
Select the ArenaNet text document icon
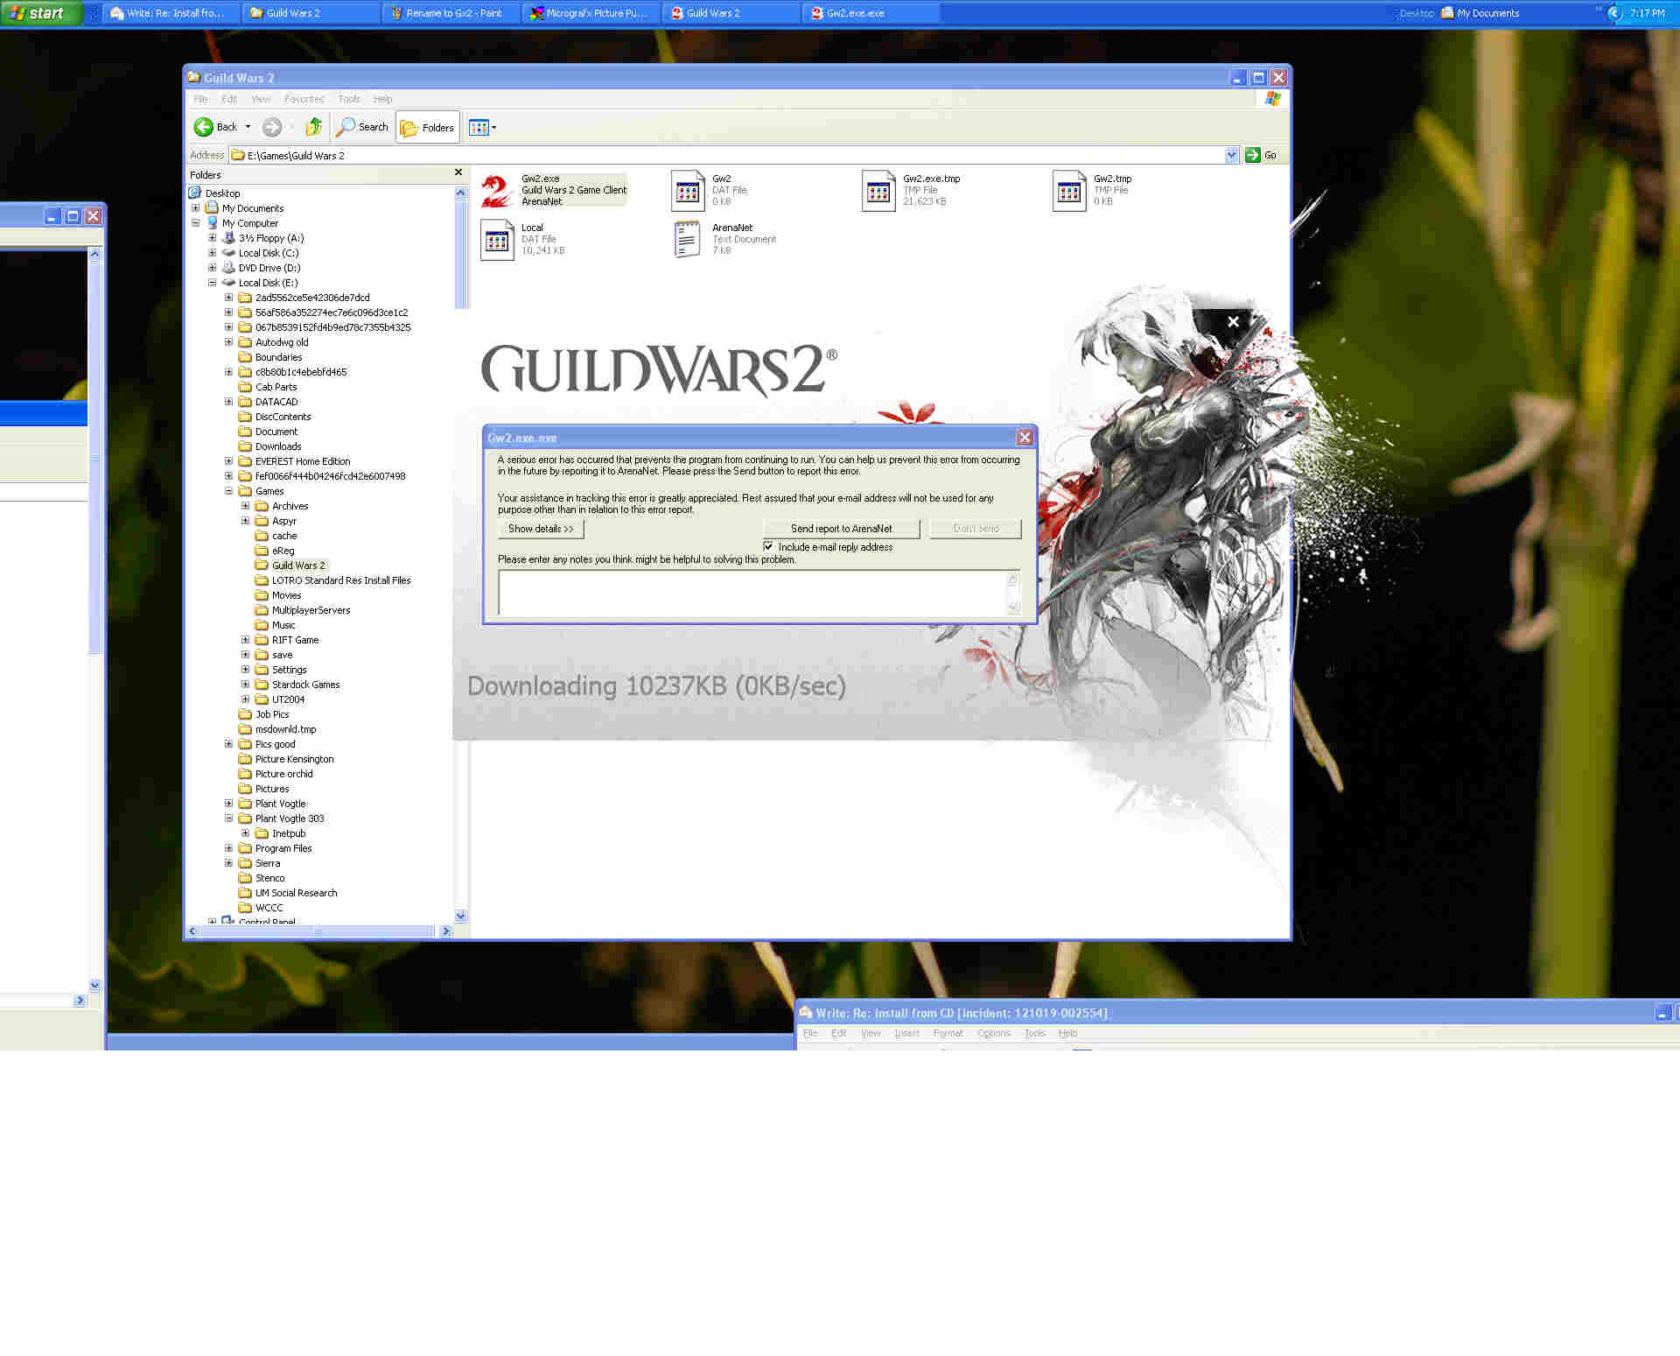(688, 239)
